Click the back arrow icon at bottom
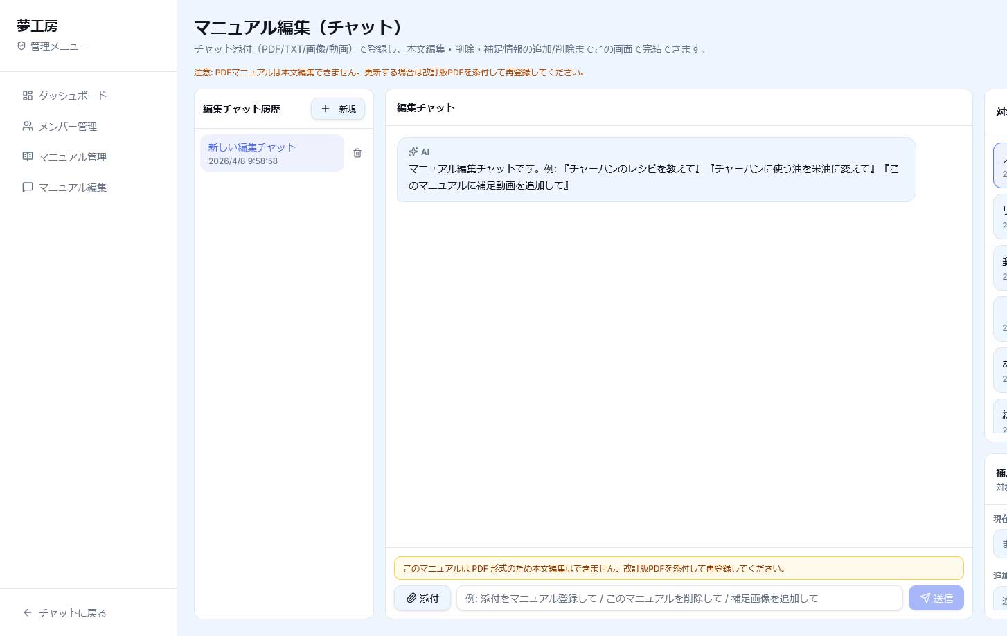Viewport: 1007px width, 636px height. coord(28,612)
